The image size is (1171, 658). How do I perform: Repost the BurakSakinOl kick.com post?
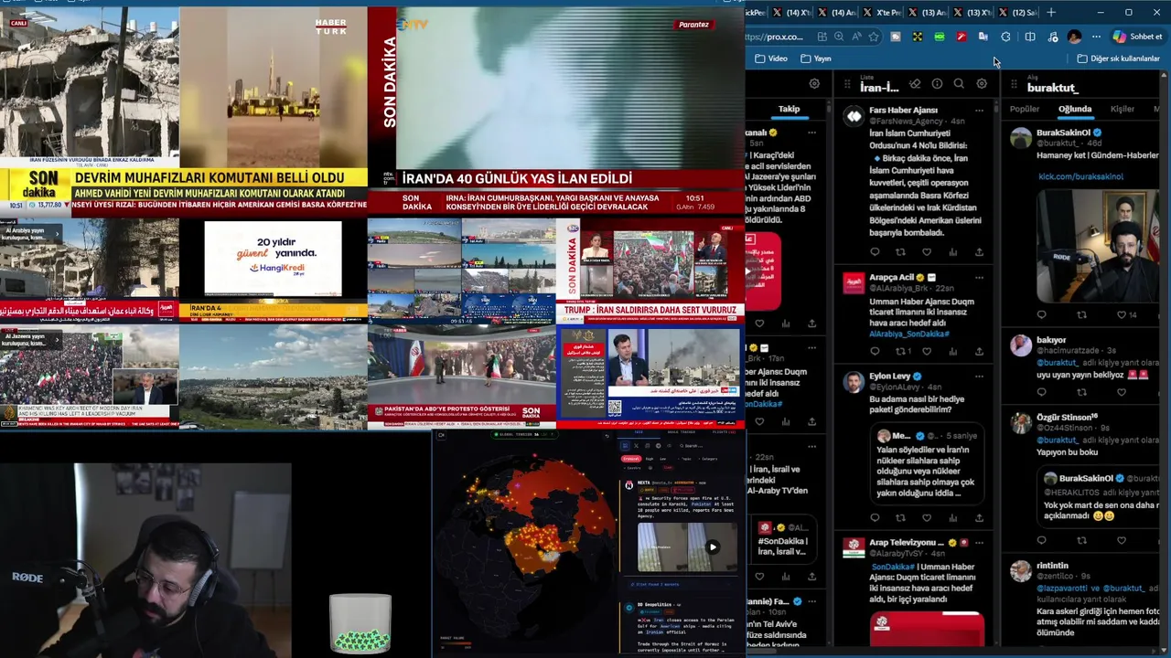(x=1081, y=315)
